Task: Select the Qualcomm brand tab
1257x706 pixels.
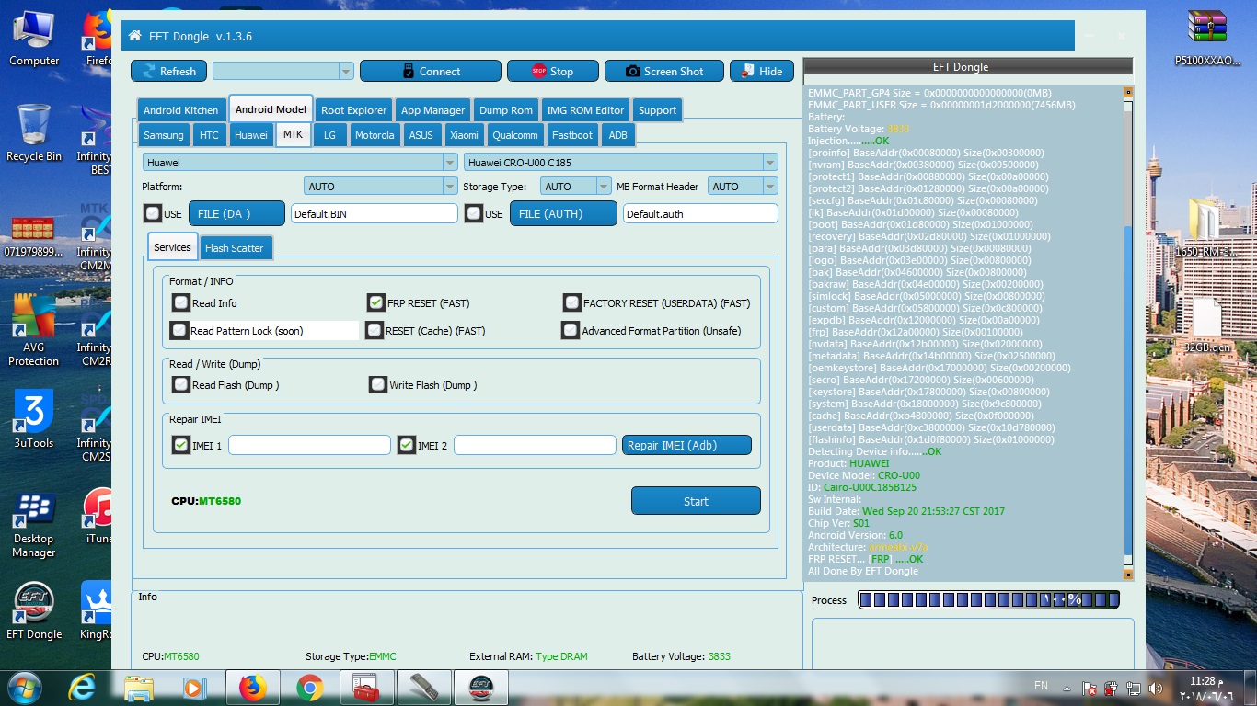Action: 515,134
